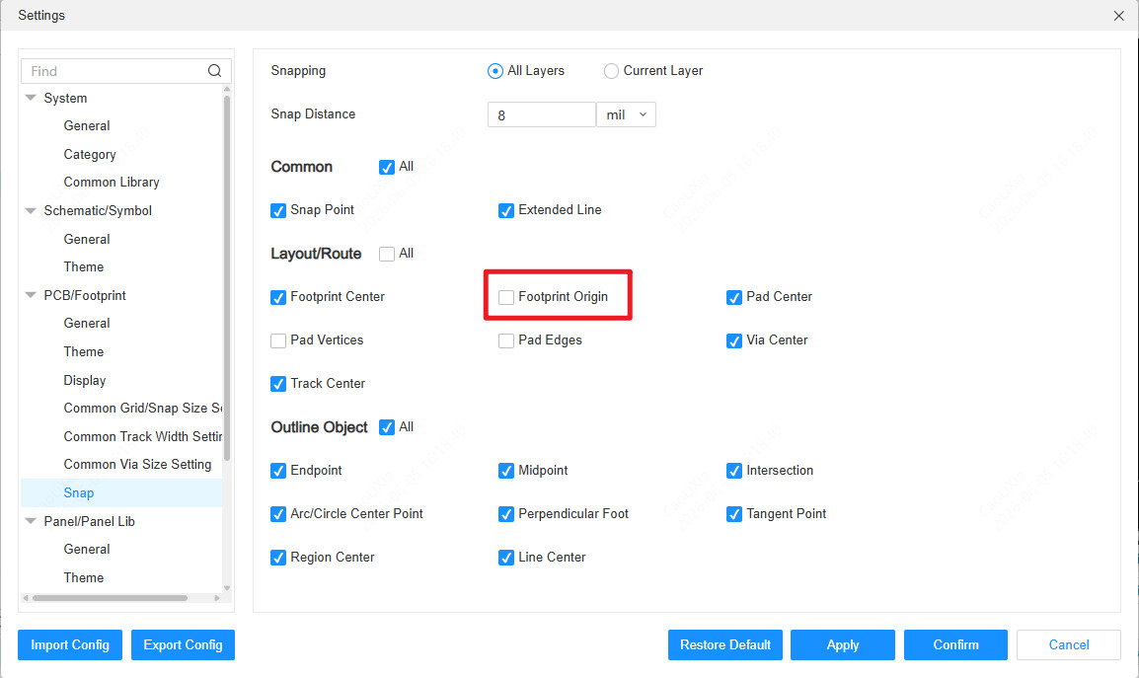Click the tree scroll left arrow

(x=26, y=598)
